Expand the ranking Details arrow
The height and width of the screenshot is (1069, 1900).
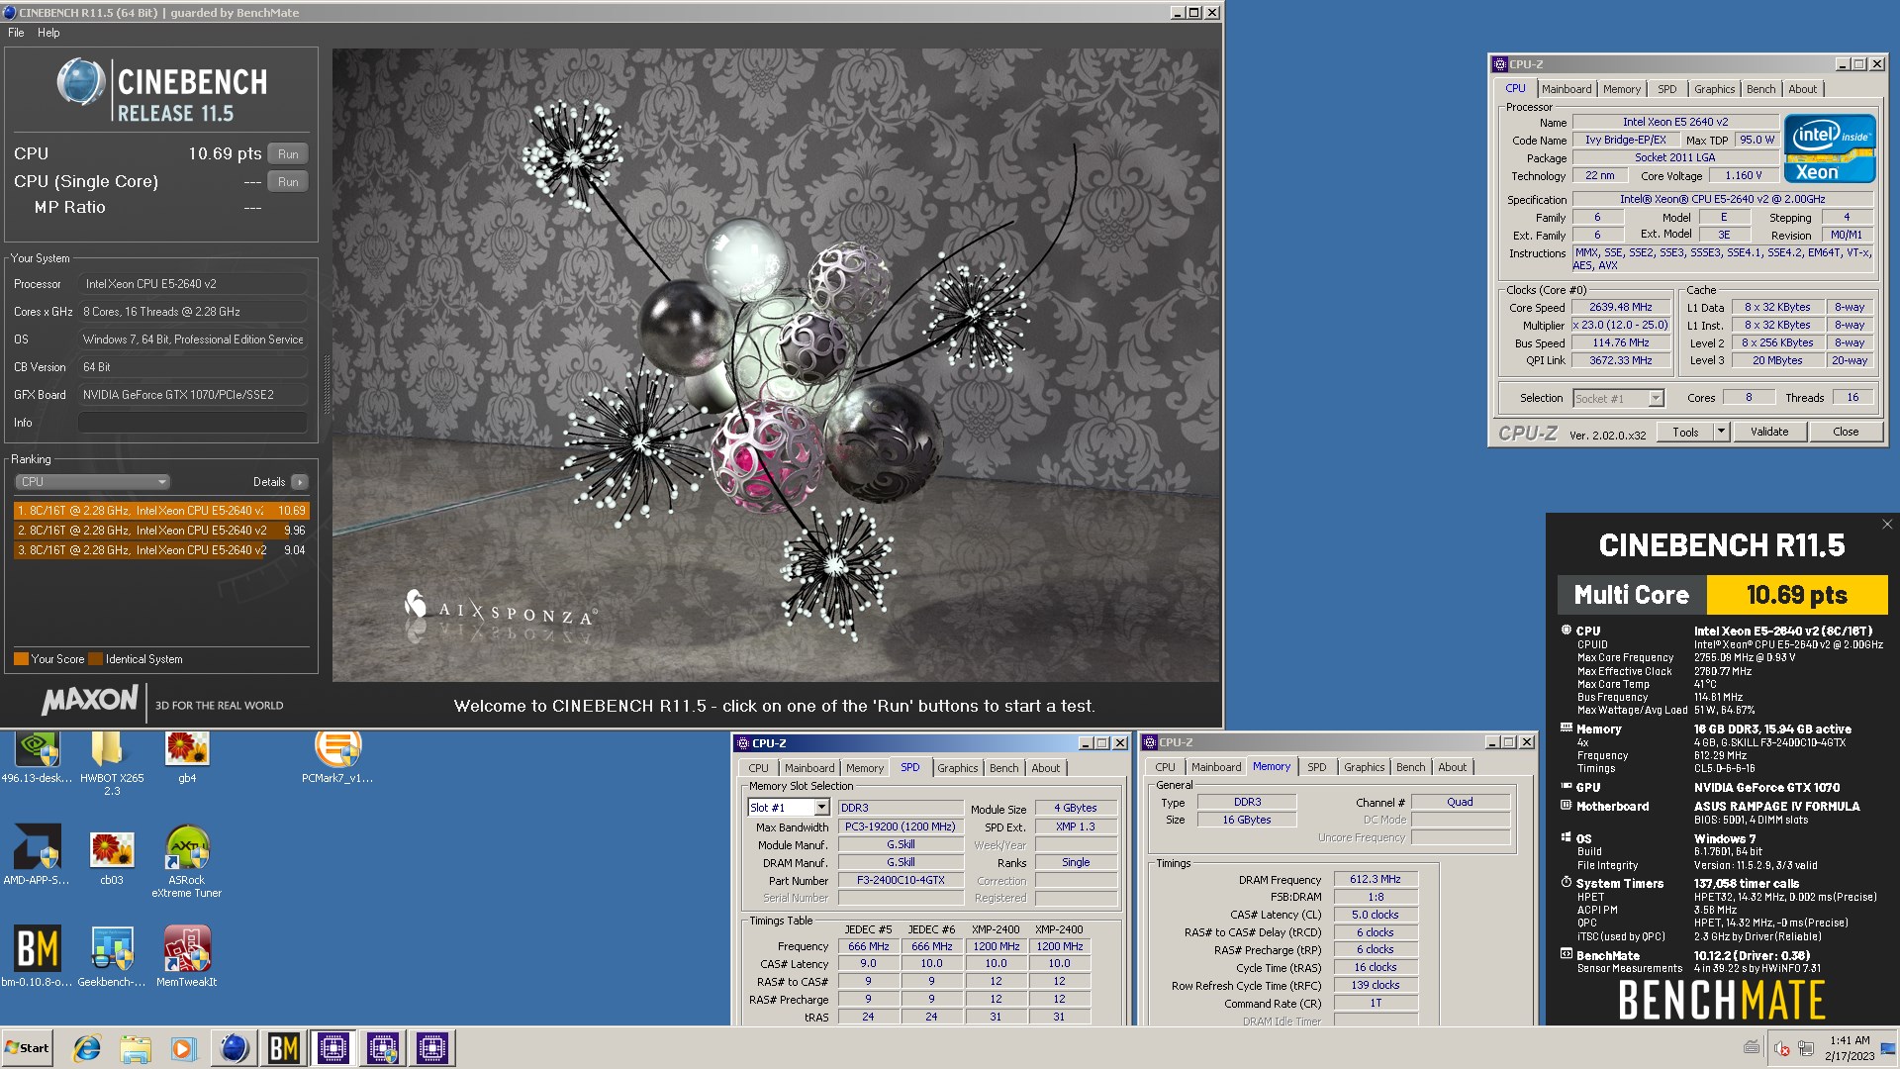(x=300, y=482)
